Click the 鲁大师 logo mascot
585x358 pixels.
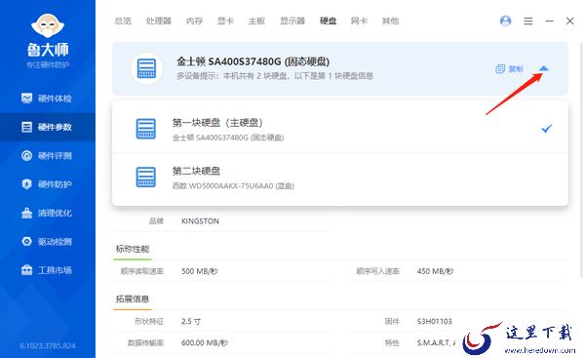pos(48,25)
